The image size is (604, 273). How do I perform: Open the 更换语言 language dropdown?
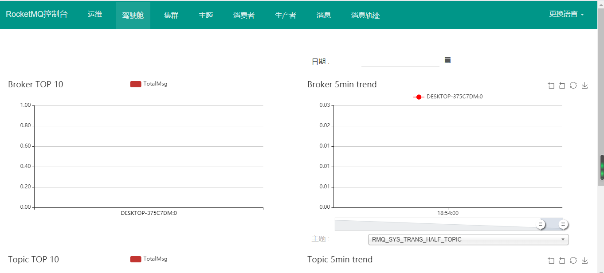566,14
